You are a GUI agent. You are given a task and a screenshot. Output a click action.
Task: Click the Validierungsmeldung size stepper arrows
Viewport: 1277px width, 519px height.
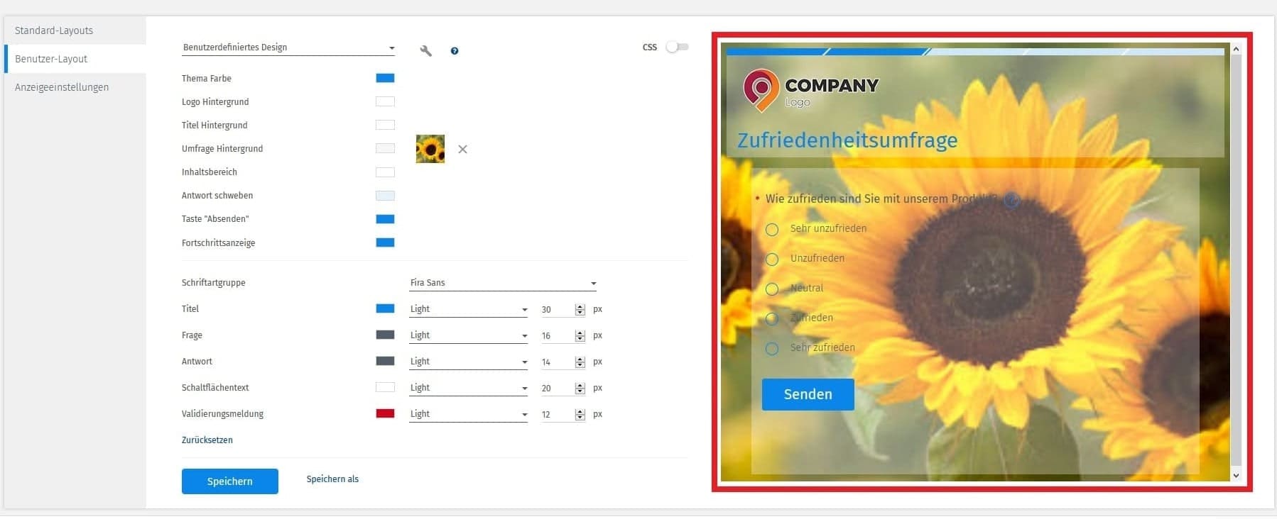pyautogui.click(x=580, y=415)
